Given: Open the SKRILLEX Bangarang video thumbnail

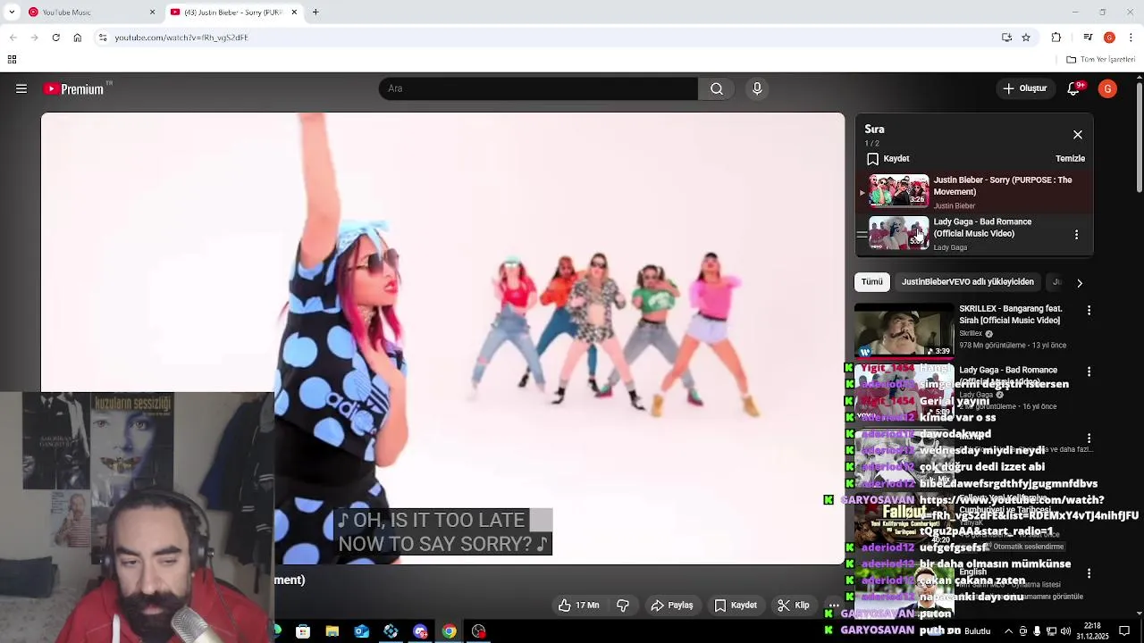Looking at the screenshot, I should point(904,330).
